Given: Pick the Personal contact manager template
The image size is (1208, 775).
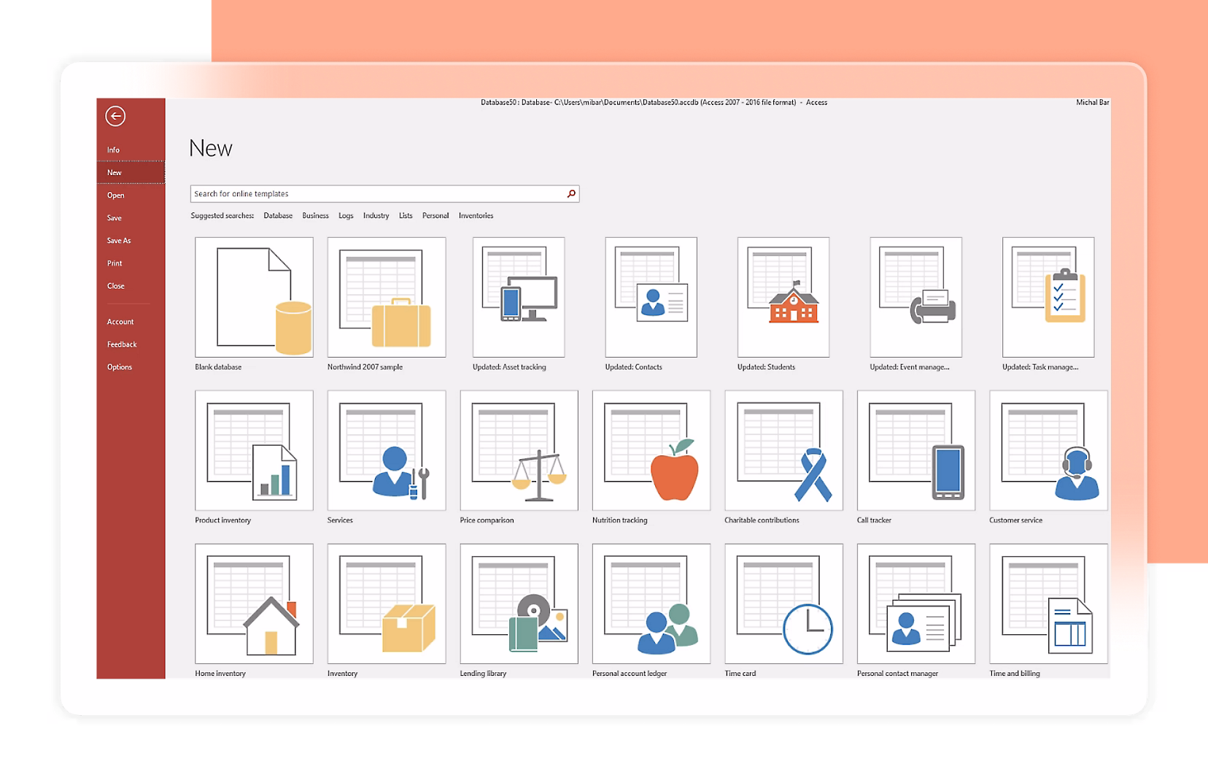Looking at the screenshot, I should 915,604.
